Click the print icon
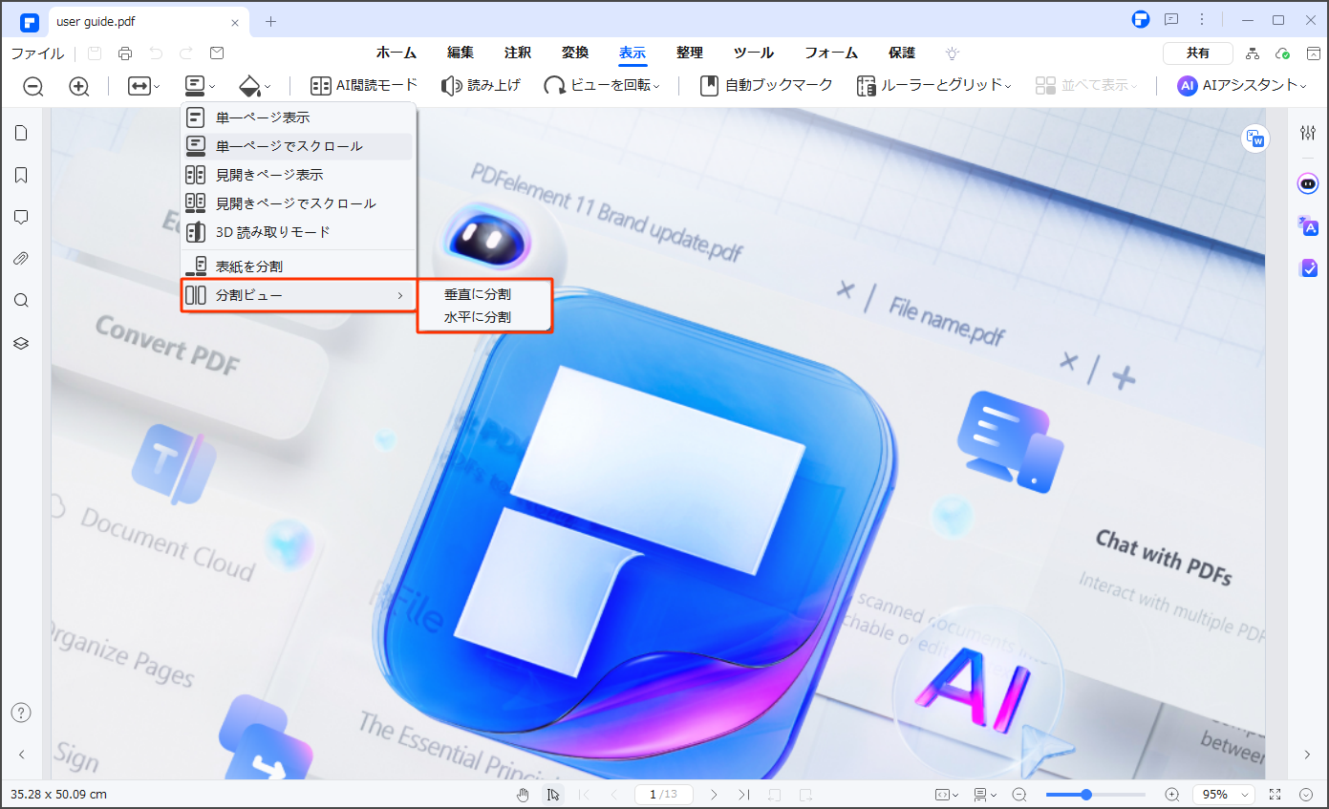The image size is (1329, 809). (x=125, y=53)
